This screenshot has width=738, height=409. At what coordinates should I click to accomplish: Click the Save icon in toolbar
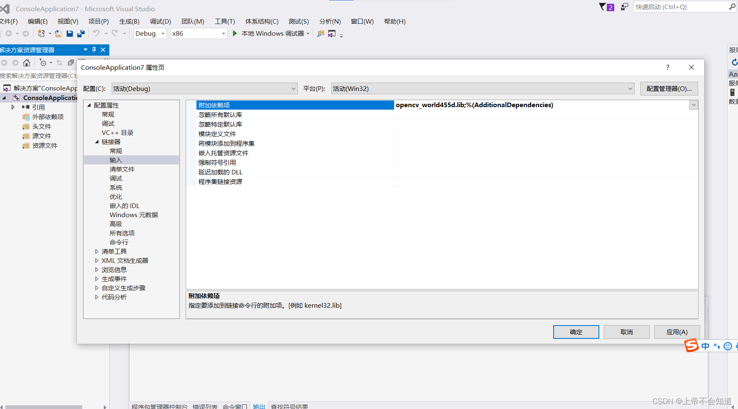click(x=70, y=34)
